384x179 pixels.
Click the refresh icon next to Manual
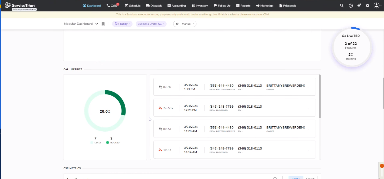[177, 24]
